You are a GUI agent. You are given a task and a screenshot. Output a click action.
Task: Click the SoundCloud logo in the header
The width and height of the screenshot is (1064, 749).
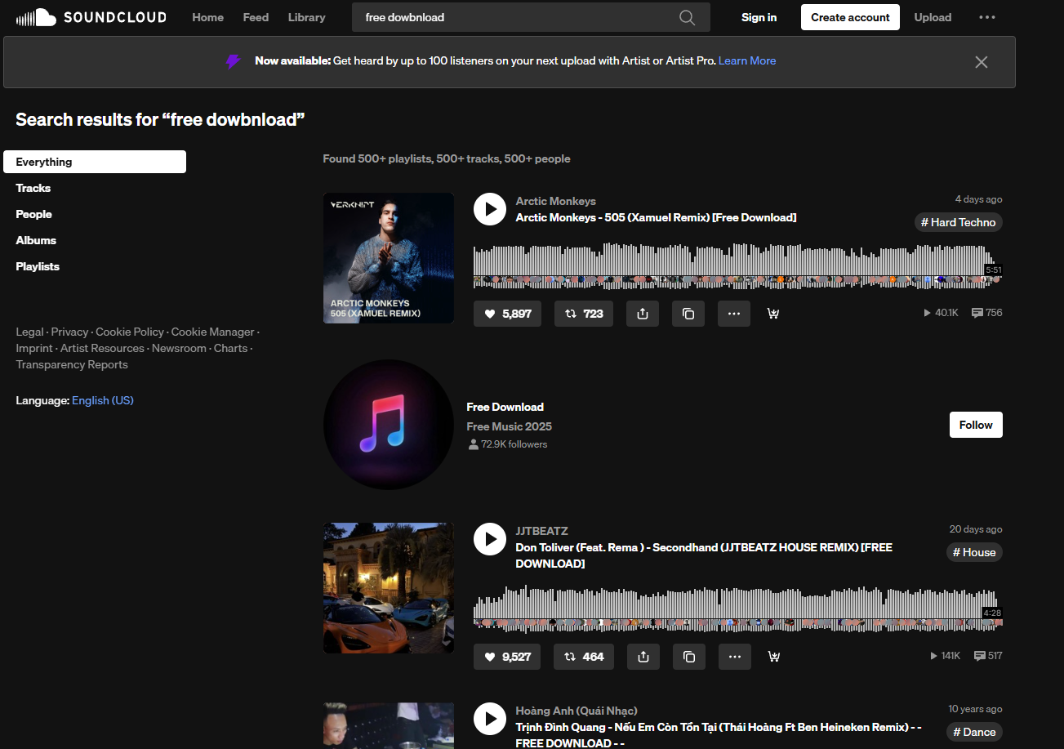click(x=91, y=17)
